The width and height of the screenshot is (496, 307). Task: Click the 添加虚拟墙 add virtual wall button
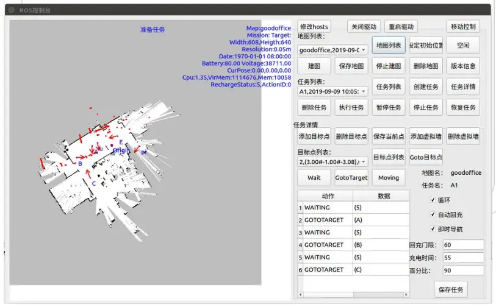[x=426, y=136]
